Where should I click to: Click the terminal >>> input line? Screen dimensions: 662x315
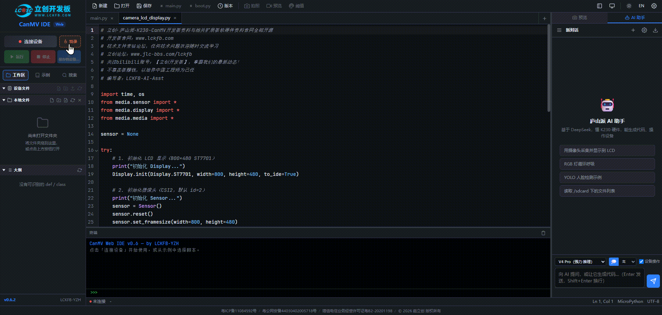point(318,292)
